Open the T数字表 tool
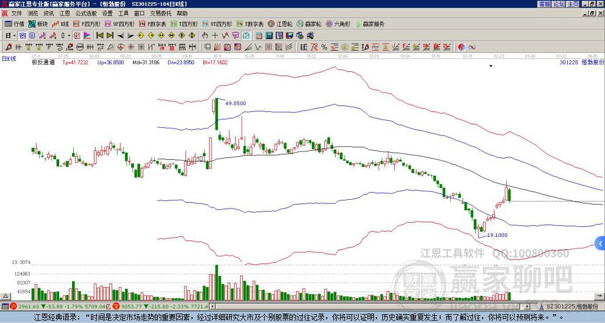 [250, 24]
